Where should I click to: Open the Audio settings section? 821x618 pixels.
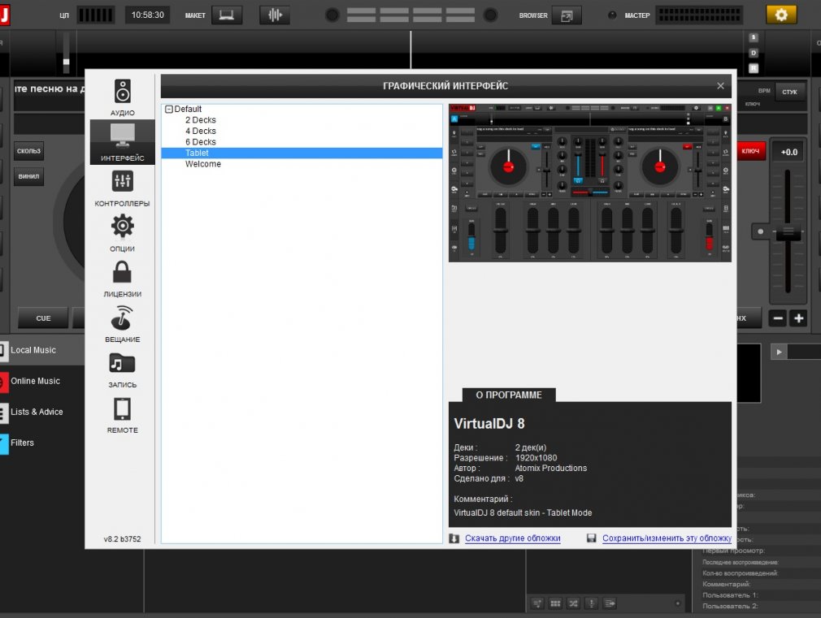click(123, 97)
